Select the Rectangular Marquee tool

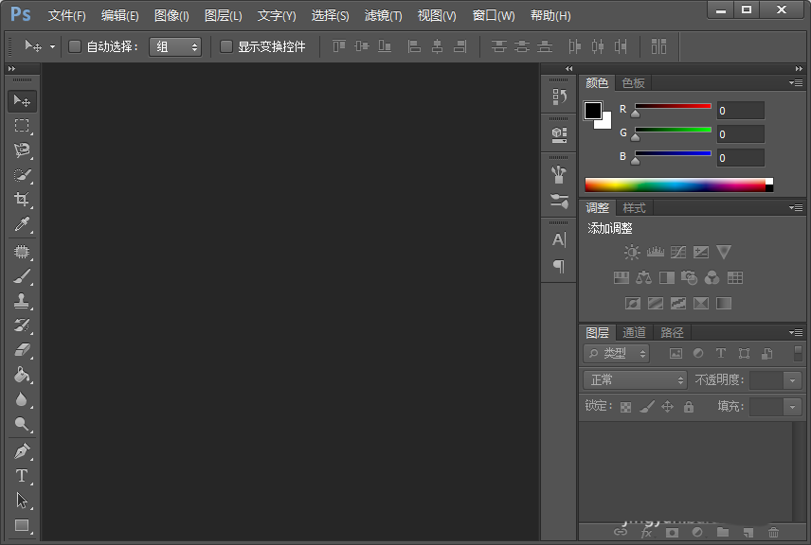click(22, 126)
